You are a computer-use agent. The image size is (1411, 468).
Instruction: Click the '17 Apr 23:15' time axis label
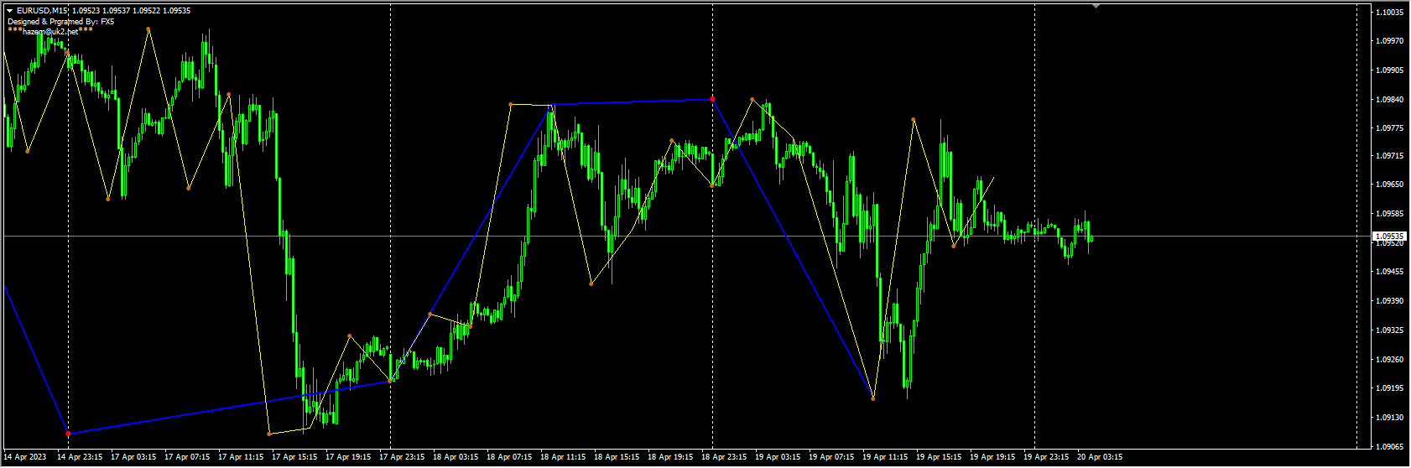point(402,458)
